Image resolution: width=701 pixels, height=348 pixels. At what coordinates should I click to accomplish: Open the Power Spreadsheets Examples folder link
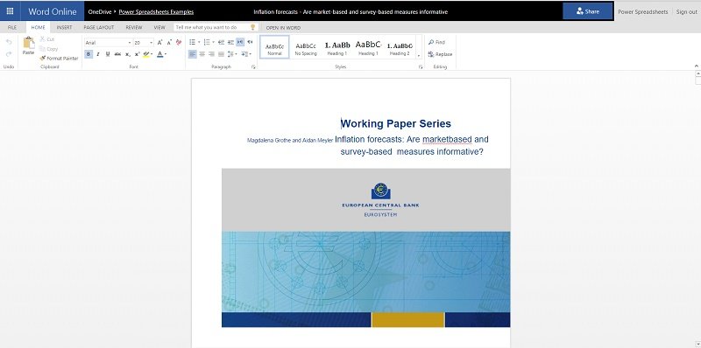[x=156, y=12]
